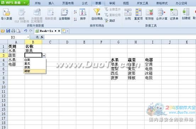Image resolution: width=196 pixels, height=129 pixels.
Task: Click the external data range properties icon
Action: click(37, 12)
